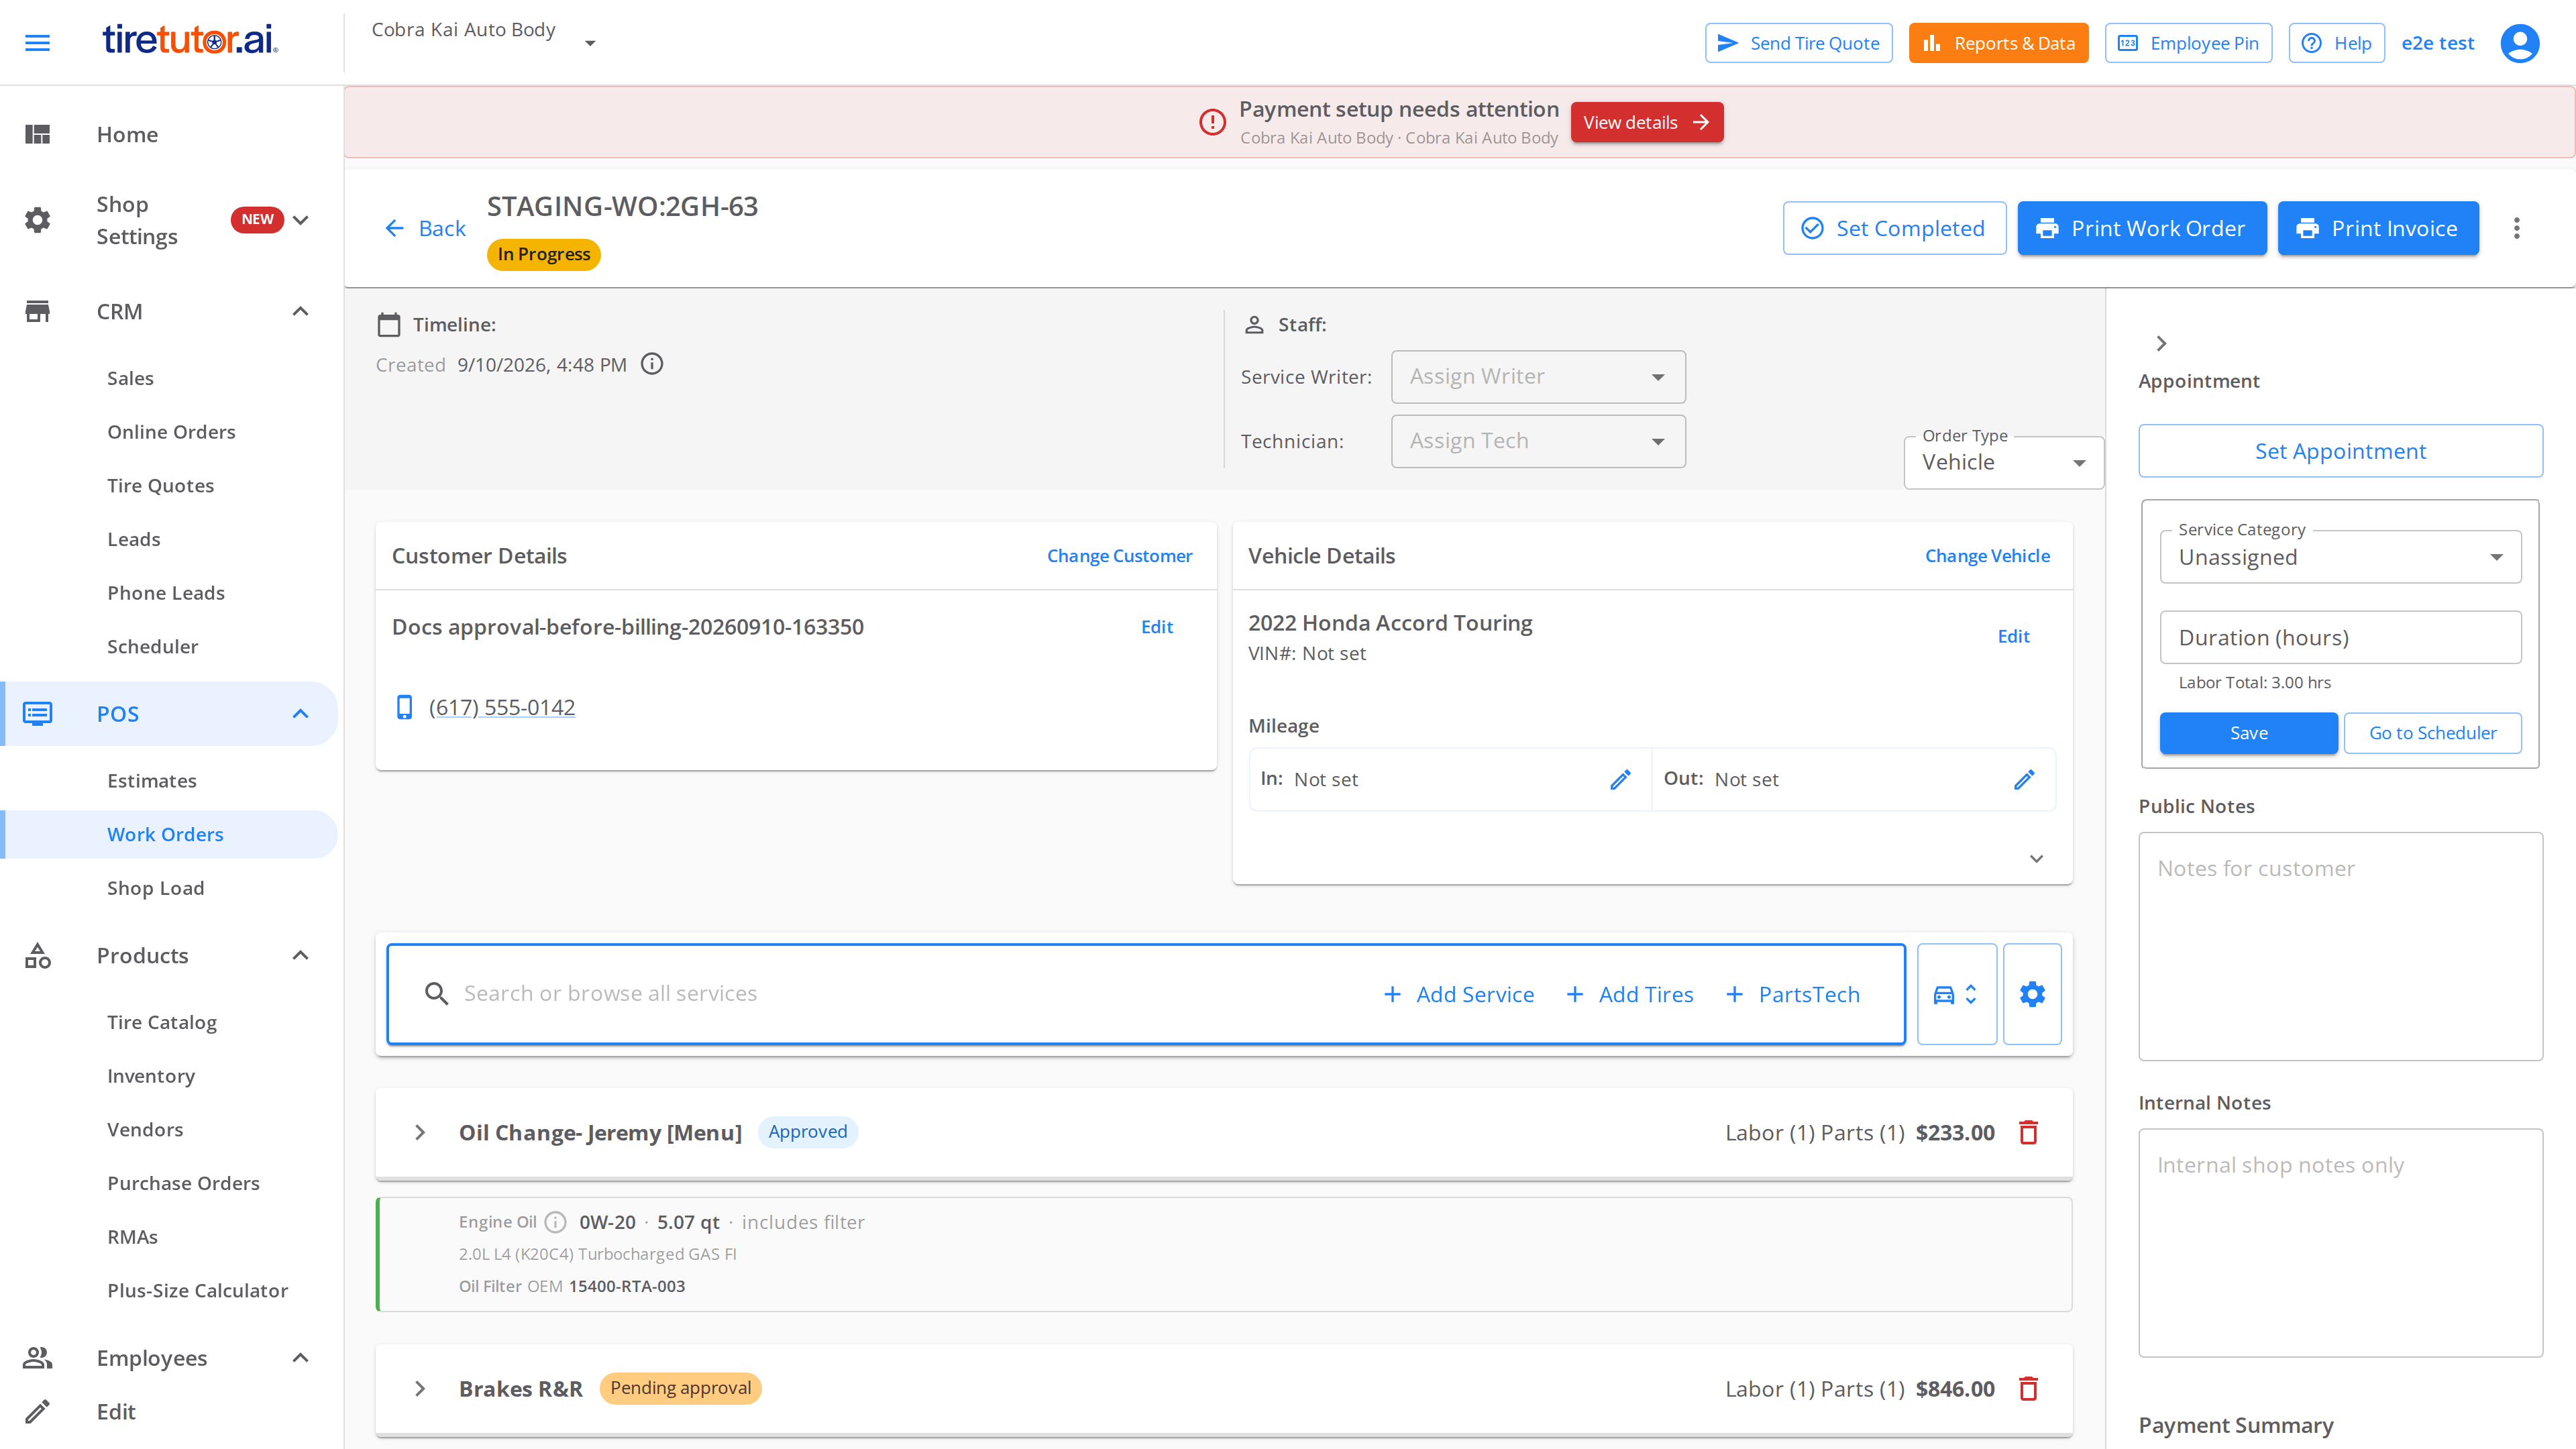Screen dimensions: 2576x1449
Task: Click Print Work Order
Action: (2141, 228)
